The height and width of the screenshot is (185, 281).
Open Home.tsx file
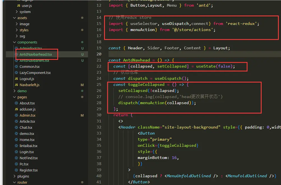pyautogui.click(x=27, y=140)
